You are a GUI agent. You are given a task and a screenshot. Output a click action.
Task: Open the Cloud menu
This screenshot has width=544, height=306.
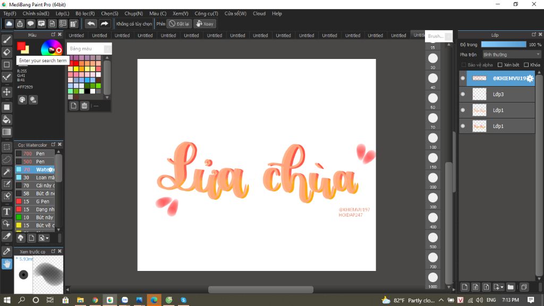pos(259,13)
